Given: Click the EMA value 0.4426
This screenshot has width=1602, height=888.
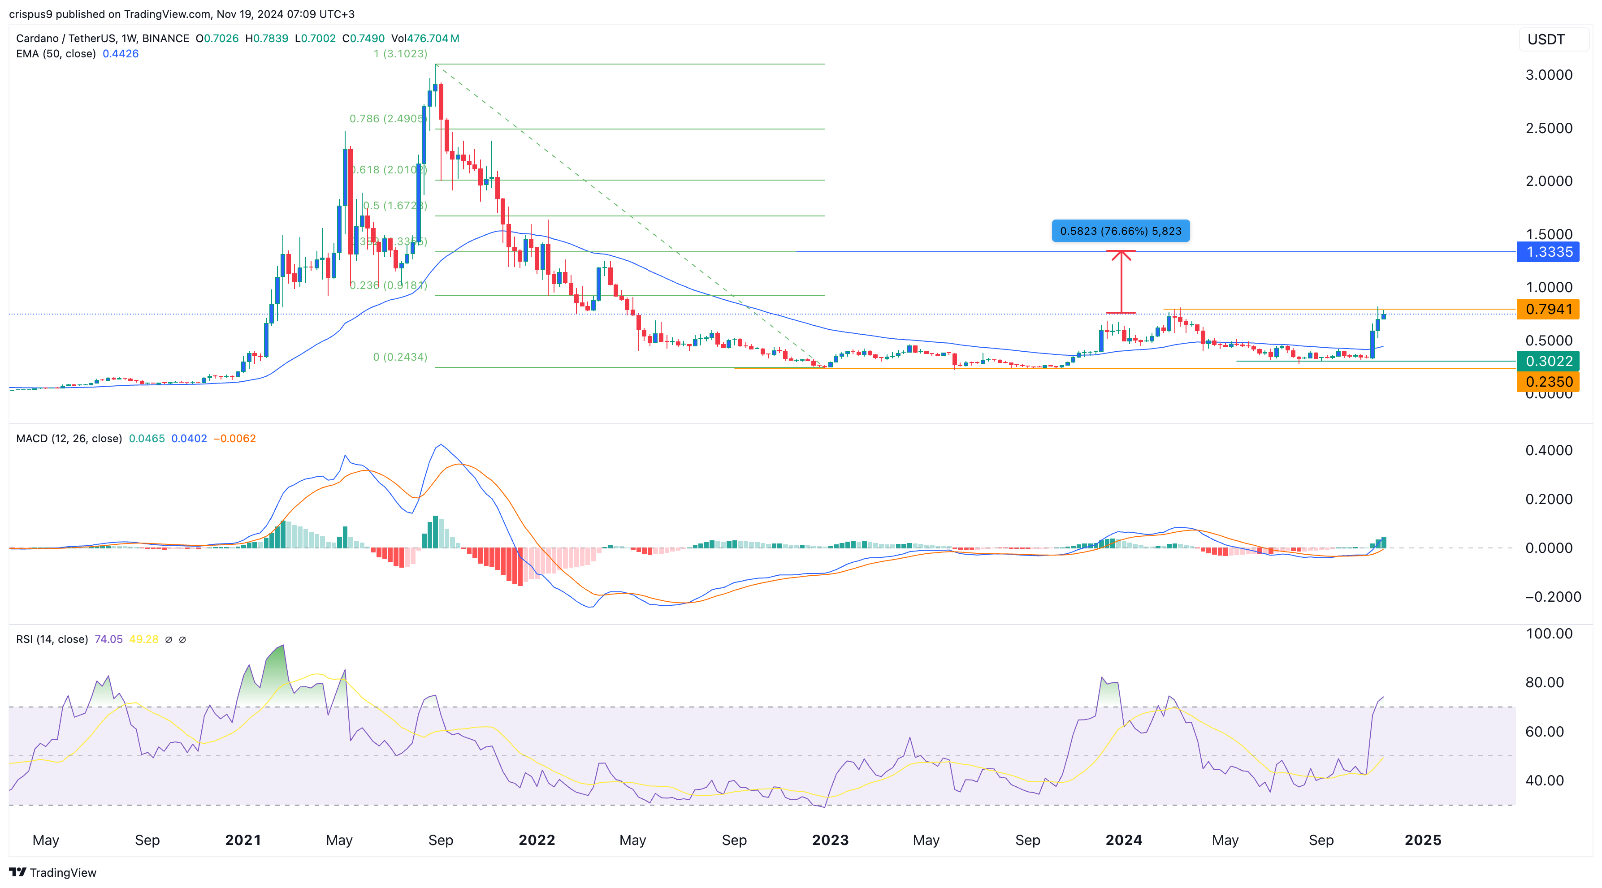Looking at the screenshot, I should [x=121, y=54].
